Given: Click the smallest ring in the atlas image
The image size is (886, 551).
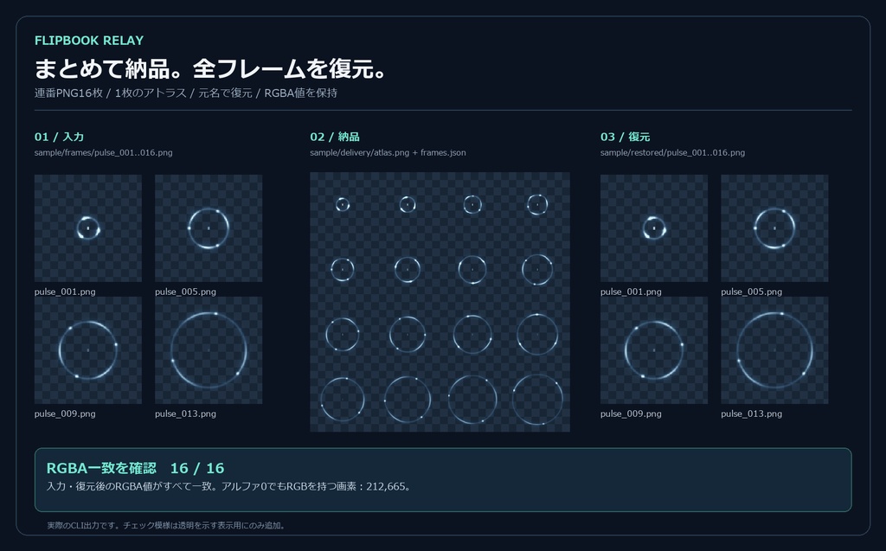Looking at the screenshot, I should 343,205.
